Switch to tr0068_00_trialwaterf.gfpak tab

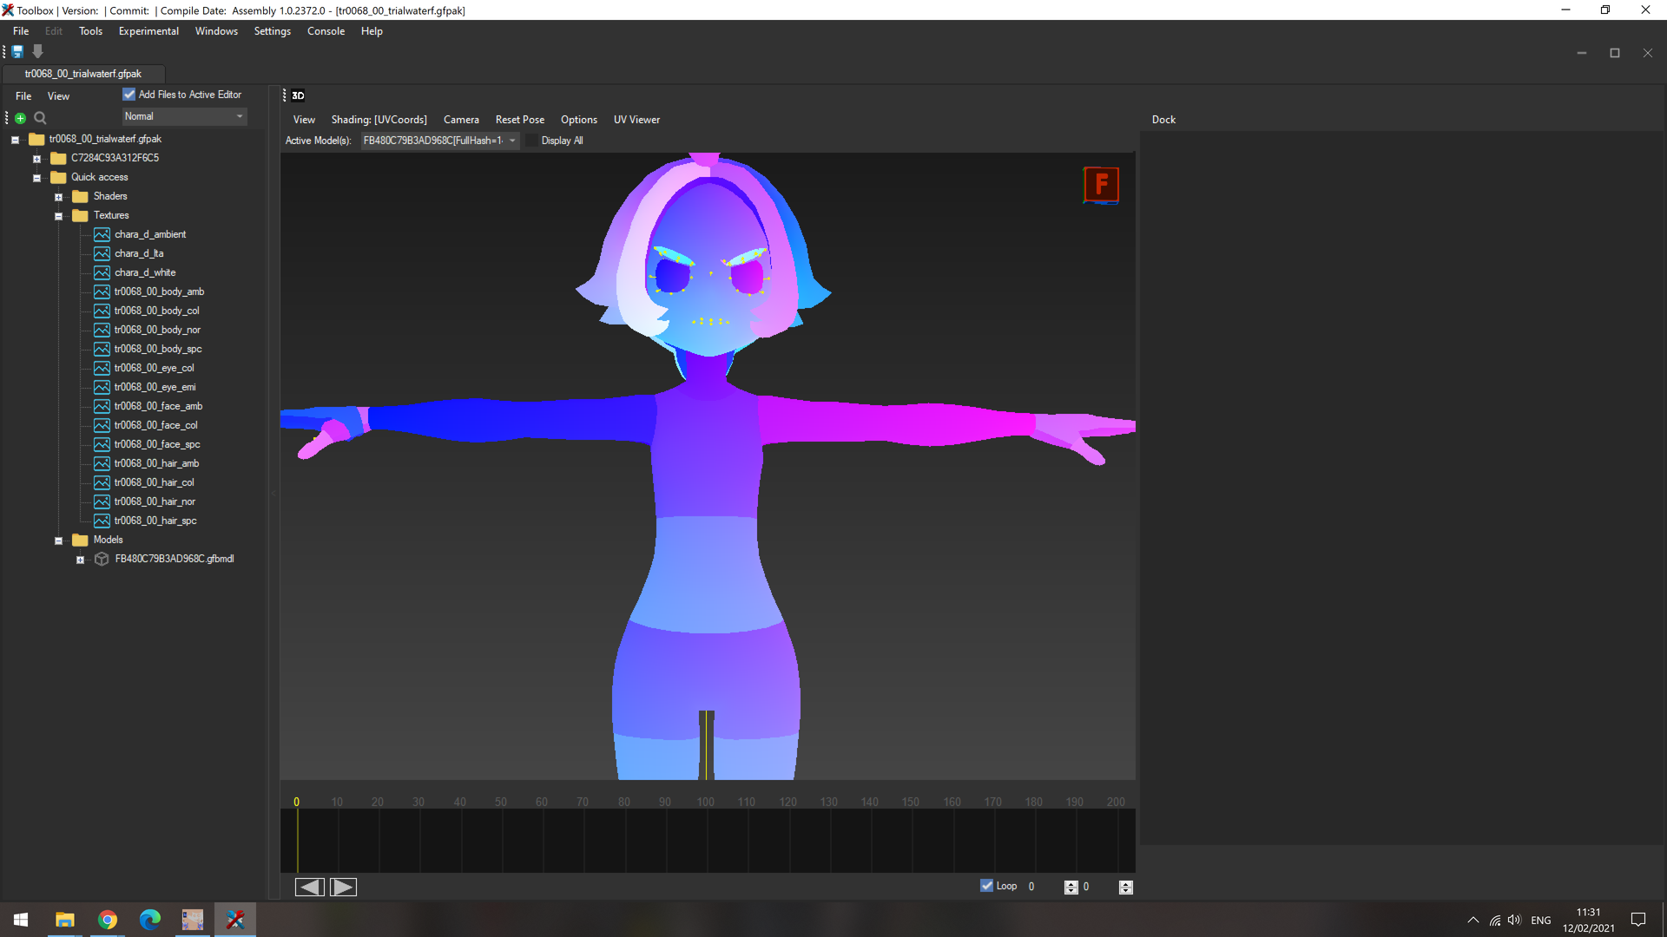pos(83,74)
